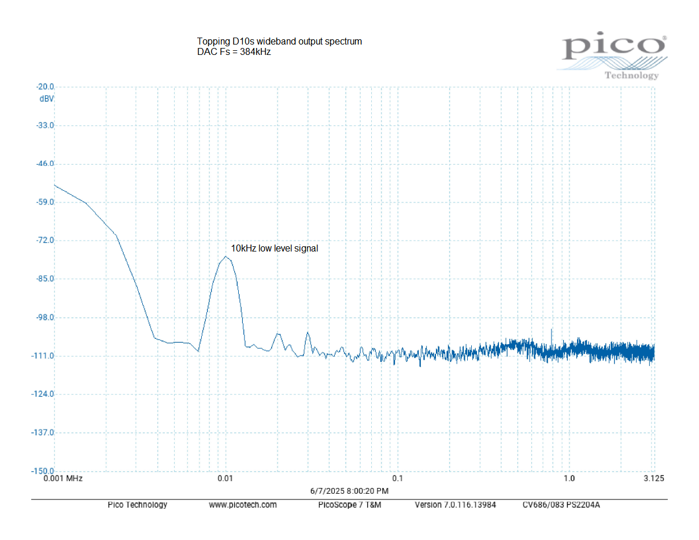Click the -124.0 axis value
The image size is (699, 540).
point(43,394)
